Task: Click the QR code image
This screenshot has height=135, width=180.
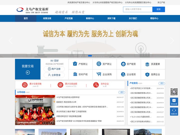Action: click(174, 92)
